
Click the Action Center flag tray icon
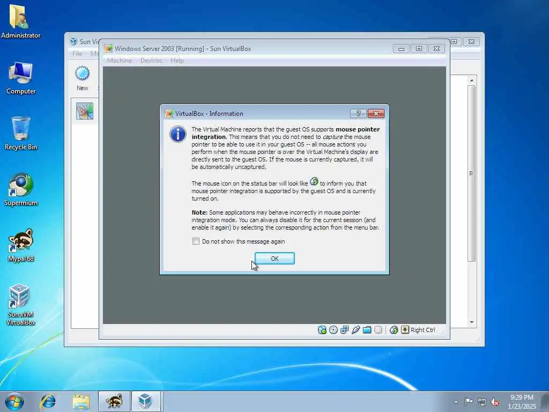tap(469, 401)
